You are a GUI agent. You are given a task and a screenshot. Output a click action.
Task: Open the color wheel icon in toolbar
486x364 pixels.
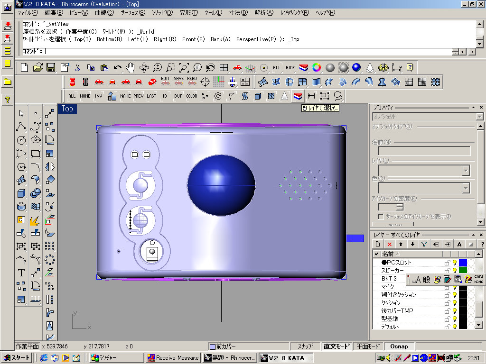point(317,68)
